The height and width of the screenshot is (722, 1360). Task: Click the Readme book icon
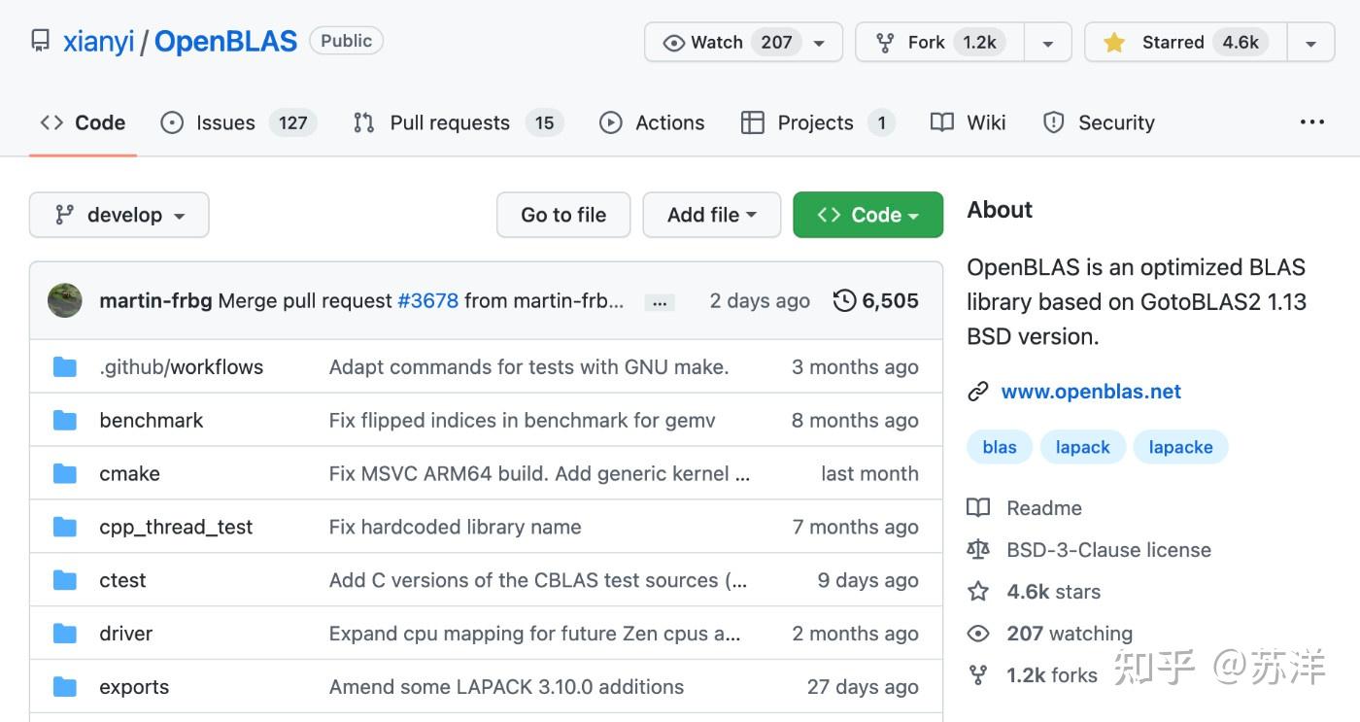[978, 507]
